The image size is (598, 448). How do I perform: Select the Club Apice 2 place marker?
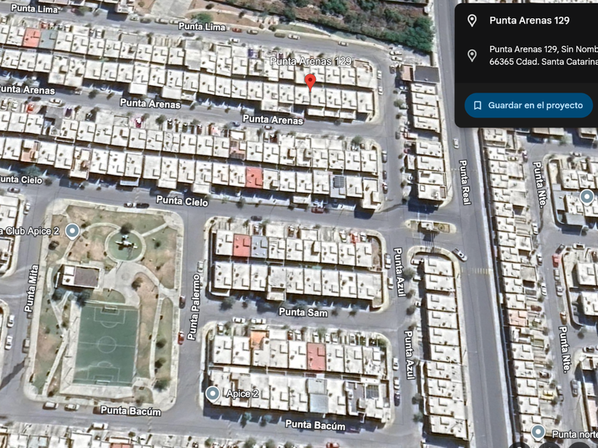pyautogui.click(x=72, y=231)
